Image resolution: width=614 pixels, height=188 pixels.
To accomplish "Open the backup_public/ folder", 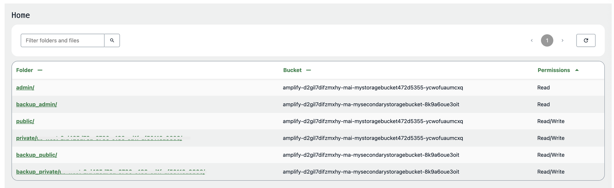I will pos(37,155).
